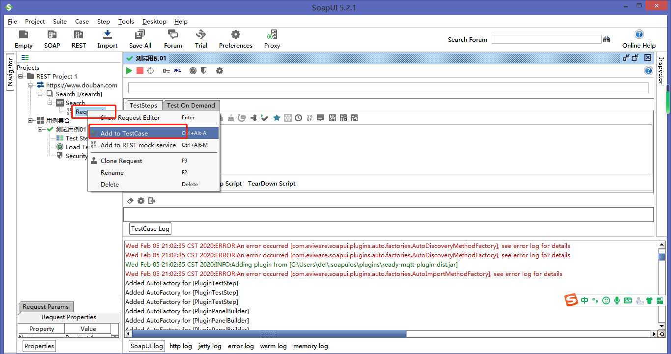Screen dimensions: 671x354
Task: Switch to the http log tab
Action: [x=181, y=346]
